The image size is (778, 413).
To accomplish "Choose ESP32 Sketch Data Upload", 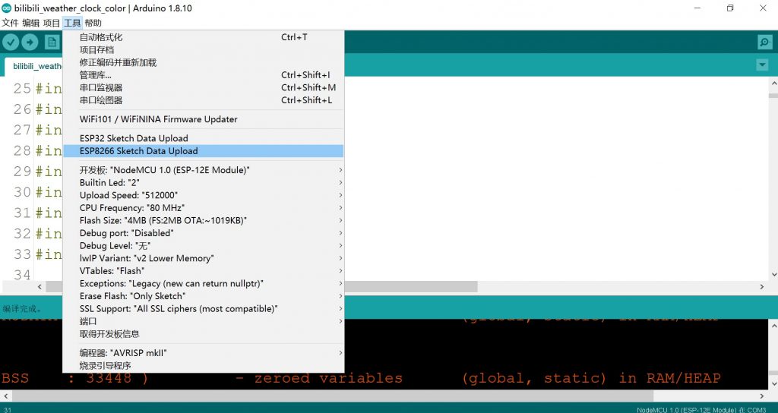I will pos(134,138).
